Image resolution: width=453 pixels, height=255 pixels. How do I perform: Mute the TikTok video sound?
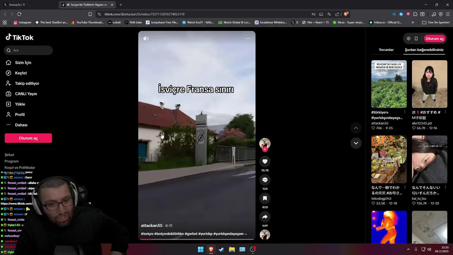[146, 38]
